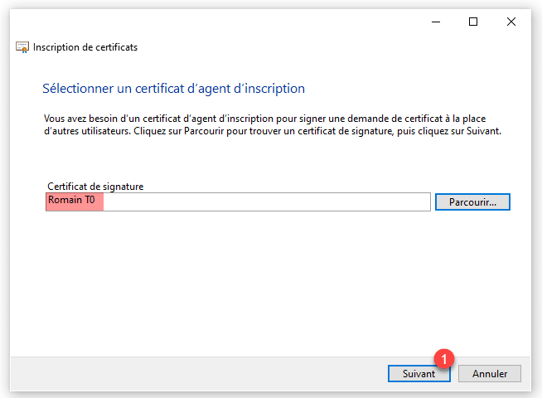The height and width of the screenshot is (398, 542).
Task: Maximize the Inscription de certificats window
Action: click(x=473, y=22)
